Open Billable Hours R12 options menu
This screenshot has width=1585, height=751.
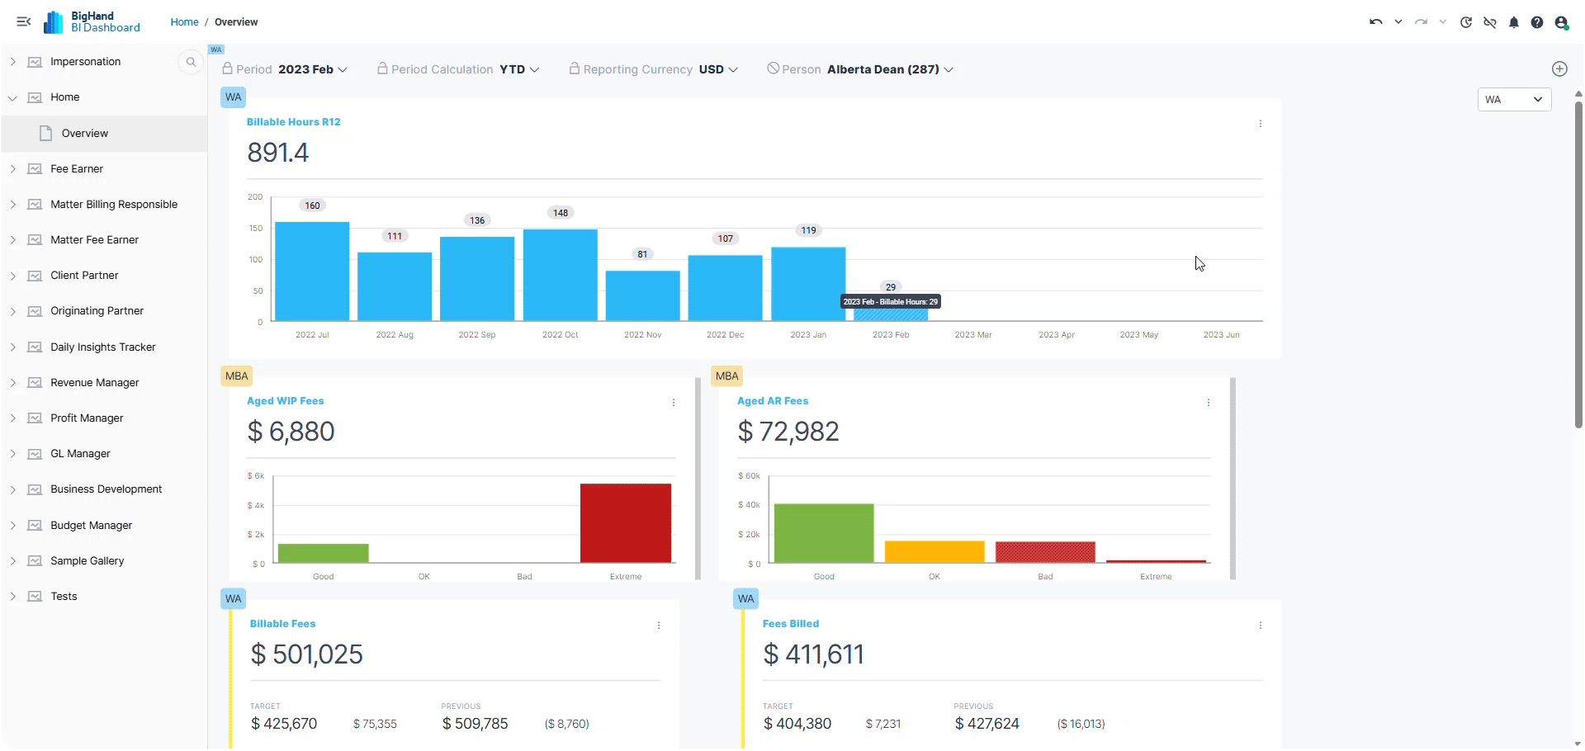pos(1261,124)
